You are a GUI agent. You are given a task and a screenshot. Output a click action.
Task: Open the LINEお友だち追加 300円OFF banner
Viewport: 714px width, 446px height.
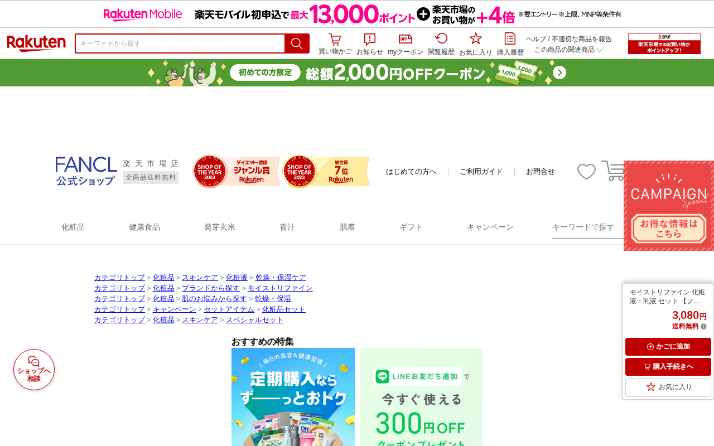pyautogui.click(x=421, y=397)
